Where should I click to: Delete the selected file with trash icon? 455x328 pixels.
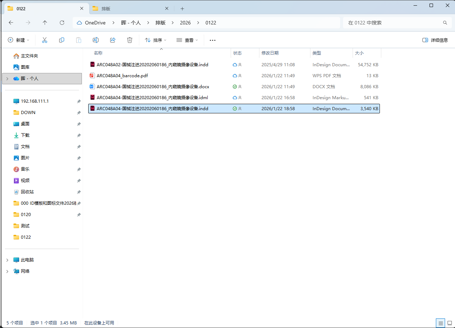130,40
